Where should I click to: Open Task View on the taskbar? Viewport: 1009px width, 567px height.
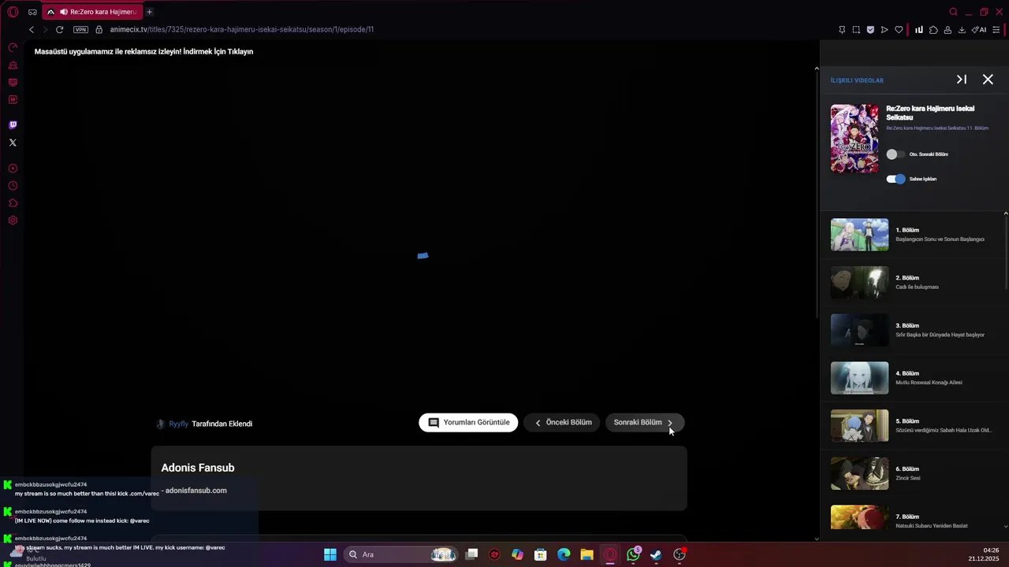coord(471,554)
